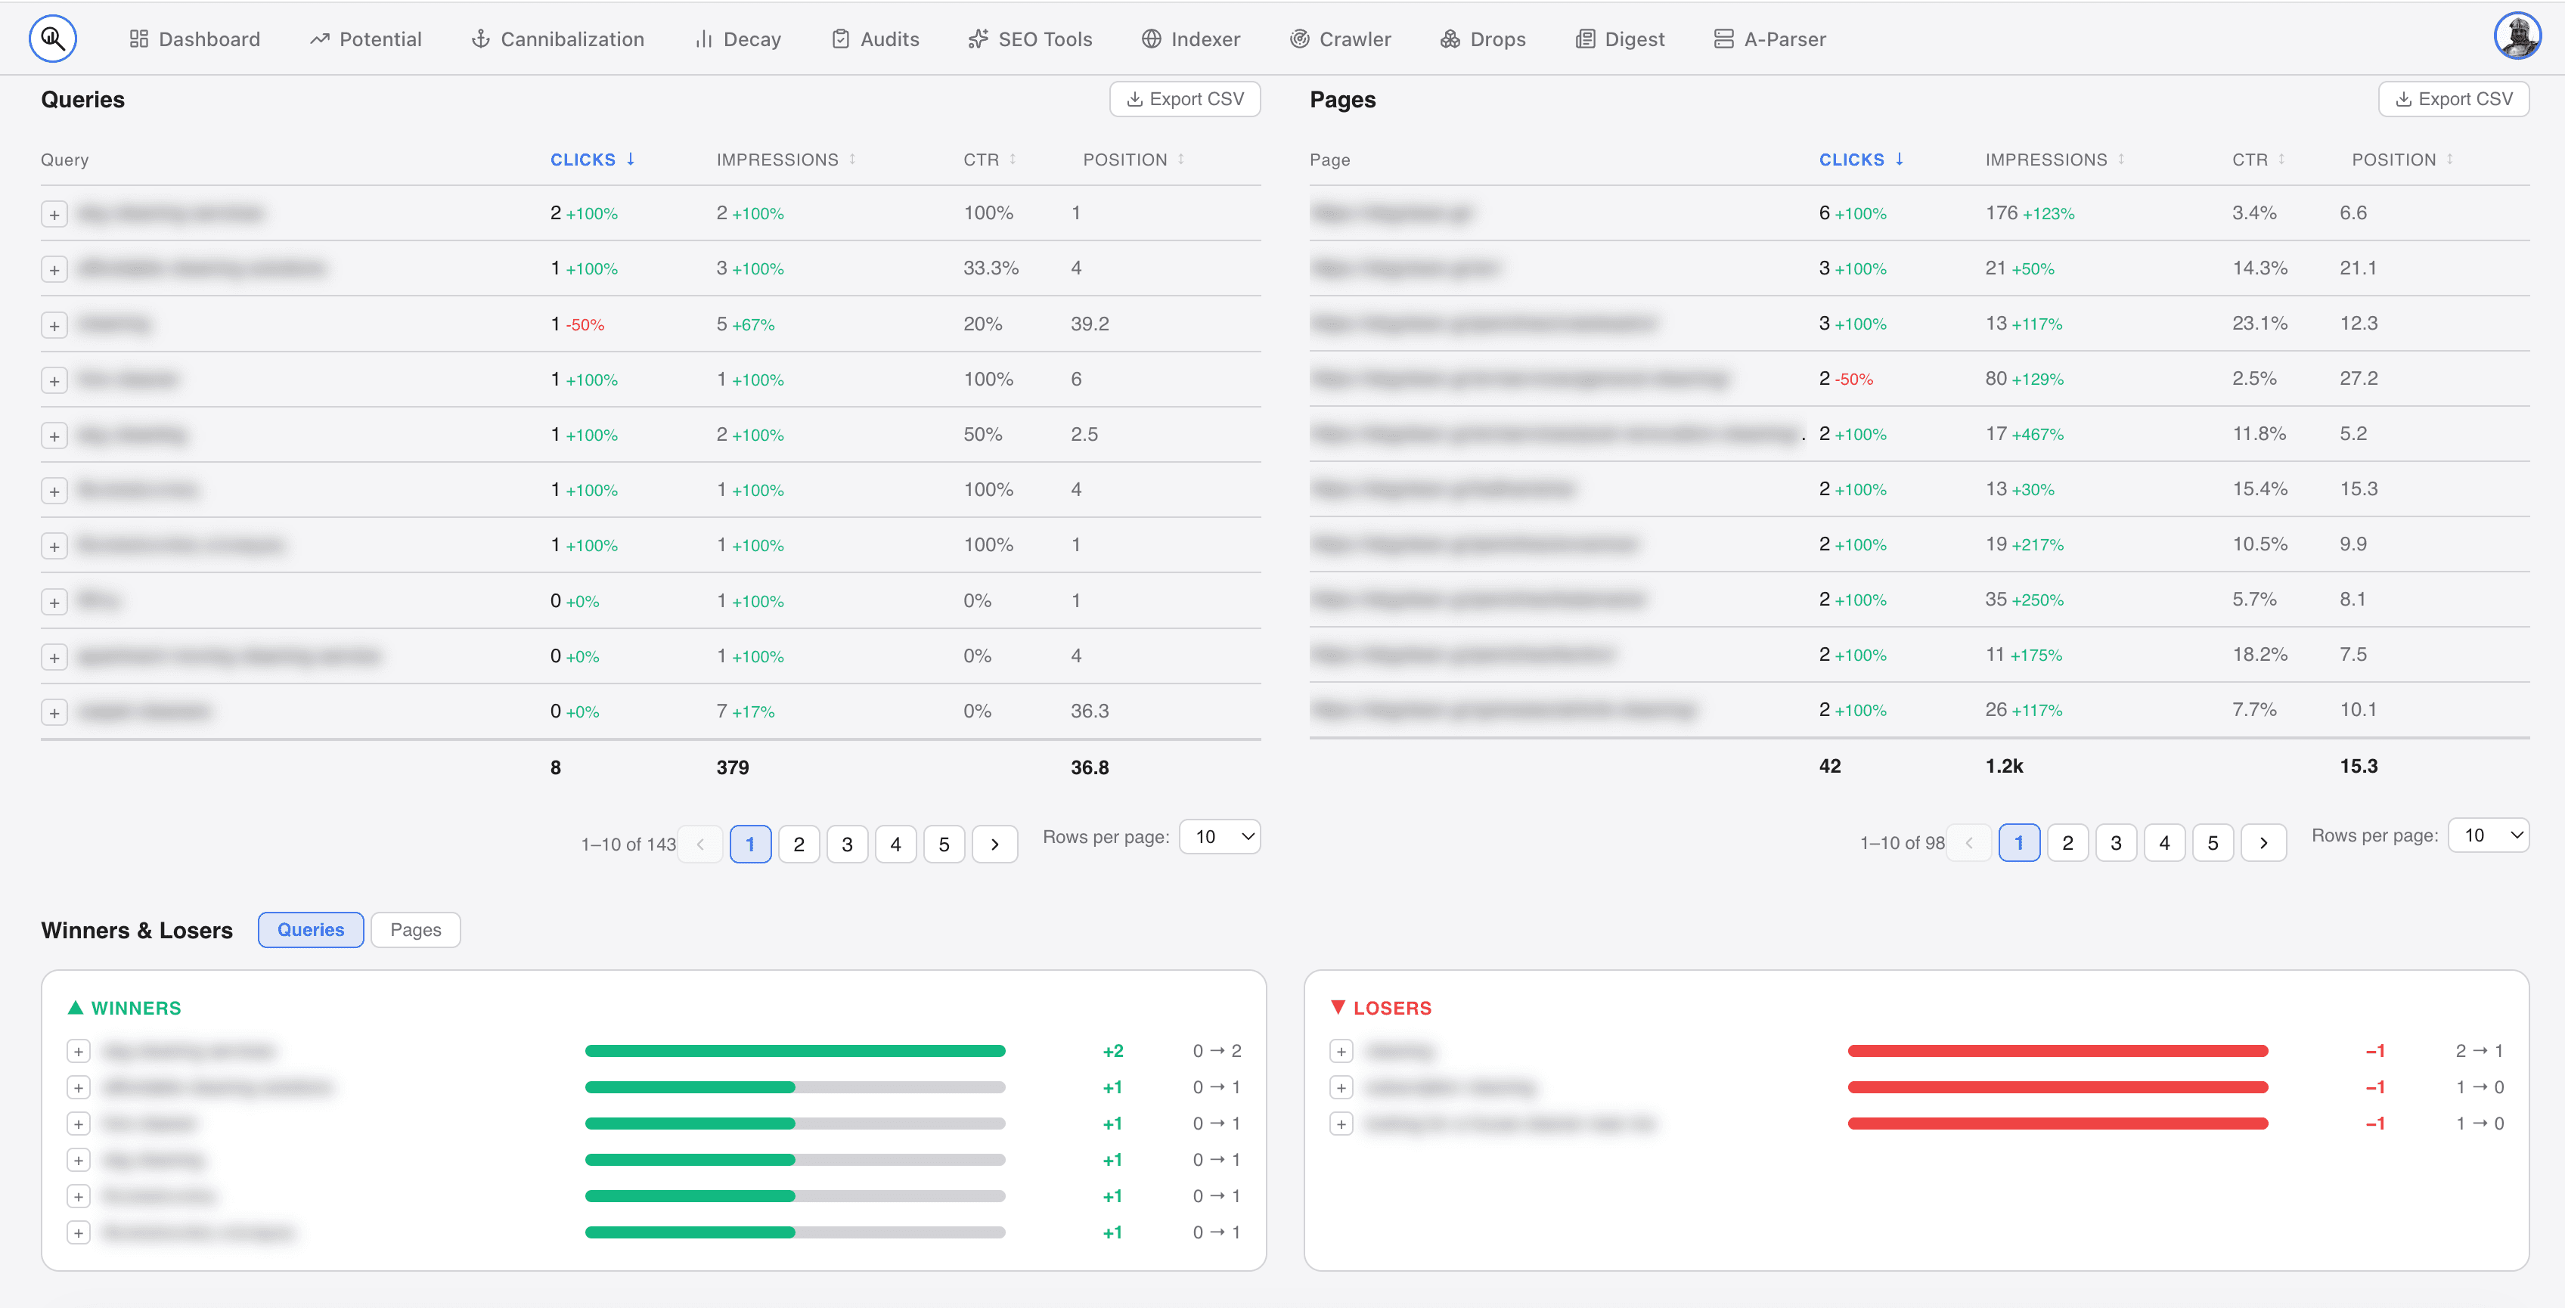Go to next page of Pages table
Viewport: 2565px width, 1308px height.
point(2263,843)
